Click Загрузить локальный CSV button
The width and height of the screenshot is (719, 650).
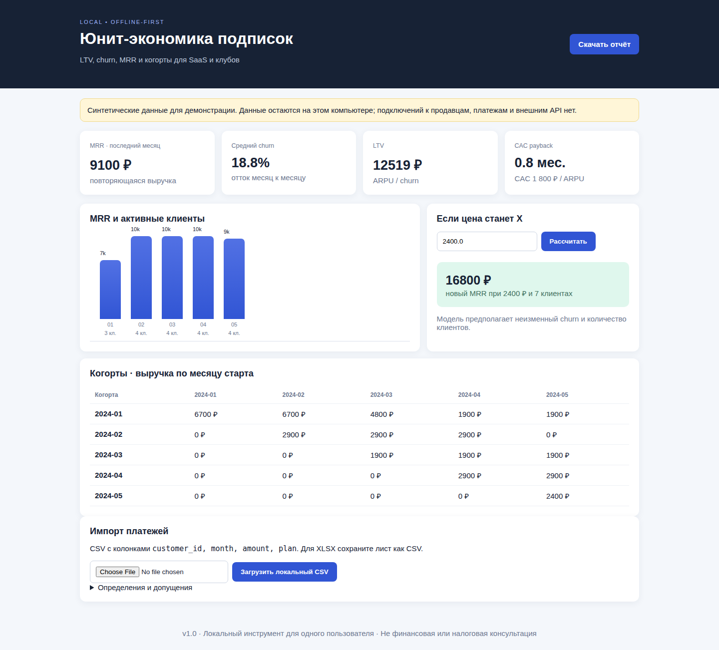tap(285, 572)
